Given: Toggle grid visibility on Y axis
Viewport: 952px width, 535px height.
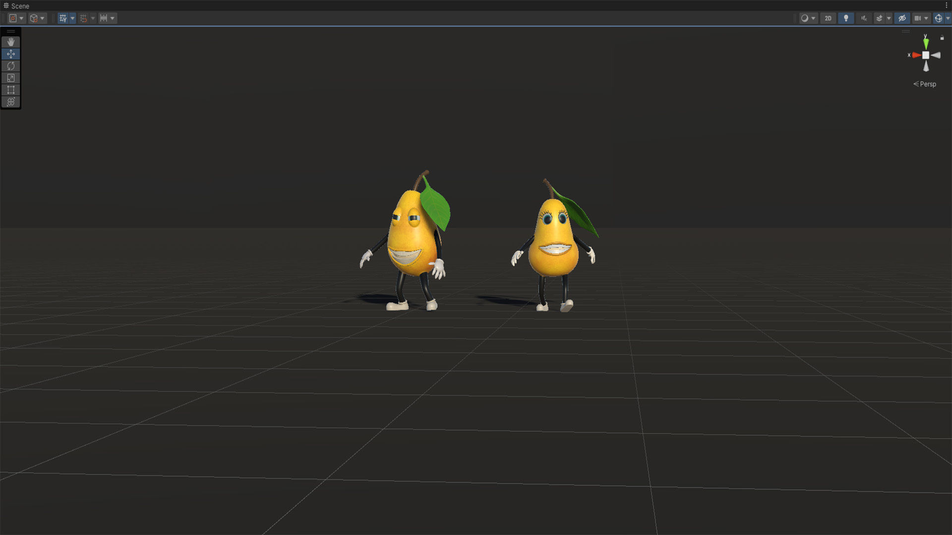Looking at the screenshot, I should 63,18.
